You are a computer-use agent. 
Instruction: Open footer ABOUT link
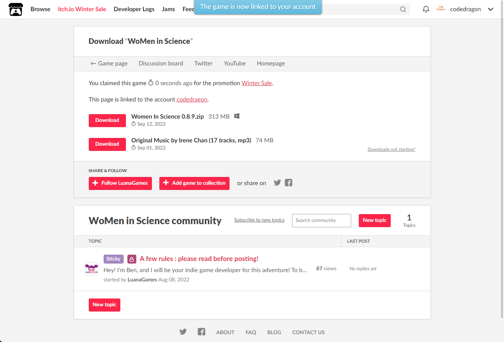[225, 332]
